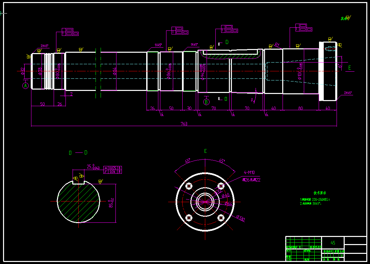Click the upper D section cut marker
Viewport: 370px width, 264px height.
click(224, 43)
